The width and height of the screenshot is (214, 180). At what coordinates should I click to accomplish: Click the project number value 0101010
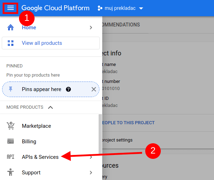(x=111, y=89)
